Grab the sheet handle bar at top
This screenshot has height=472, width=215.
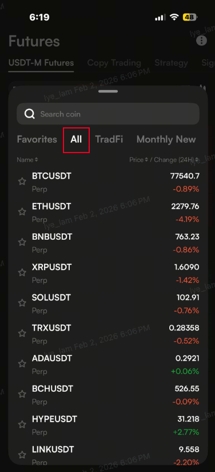click(x=108, y=91)
